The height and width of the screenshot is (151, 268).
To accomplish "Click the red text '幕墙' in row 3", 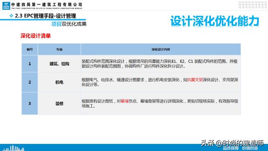I will (x=125, y=101).
